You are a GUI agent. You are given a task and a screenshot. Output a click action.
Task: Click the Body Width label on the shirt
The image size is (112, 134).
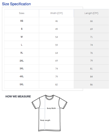pyautogui.click(x=51, y=108)
